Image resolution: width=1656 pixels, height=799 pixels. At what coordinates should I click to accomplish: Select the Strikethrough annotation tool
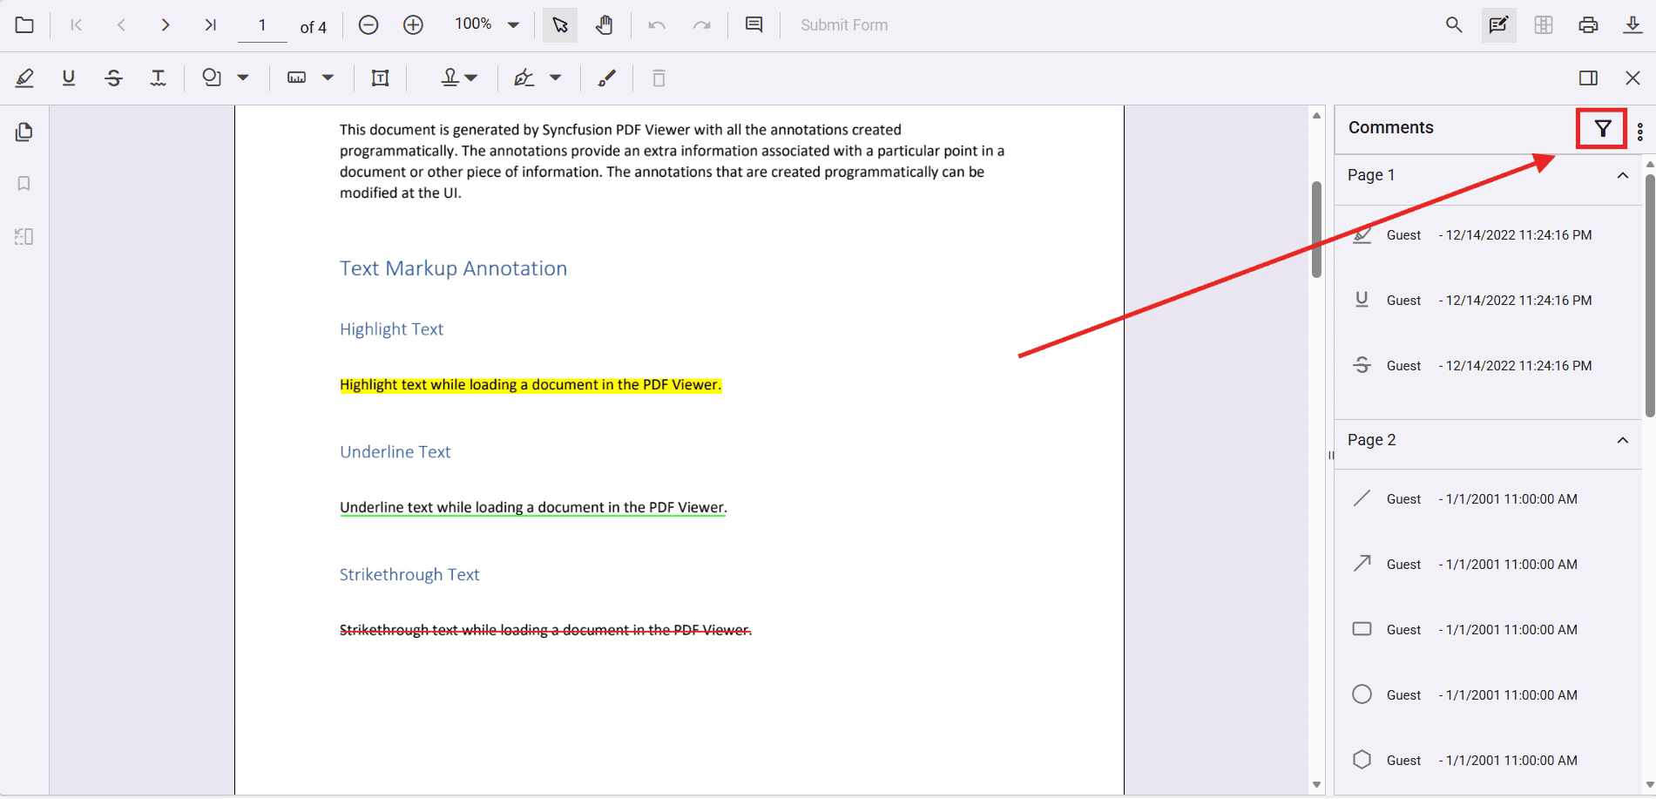113,78
